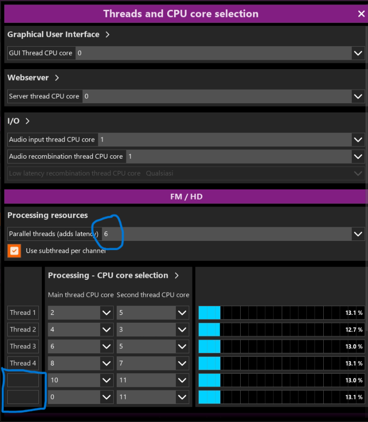Viewport: 368px width, 422px height.
Task: Click the Audio input thread core value 1
Action: tap(102, 140)
